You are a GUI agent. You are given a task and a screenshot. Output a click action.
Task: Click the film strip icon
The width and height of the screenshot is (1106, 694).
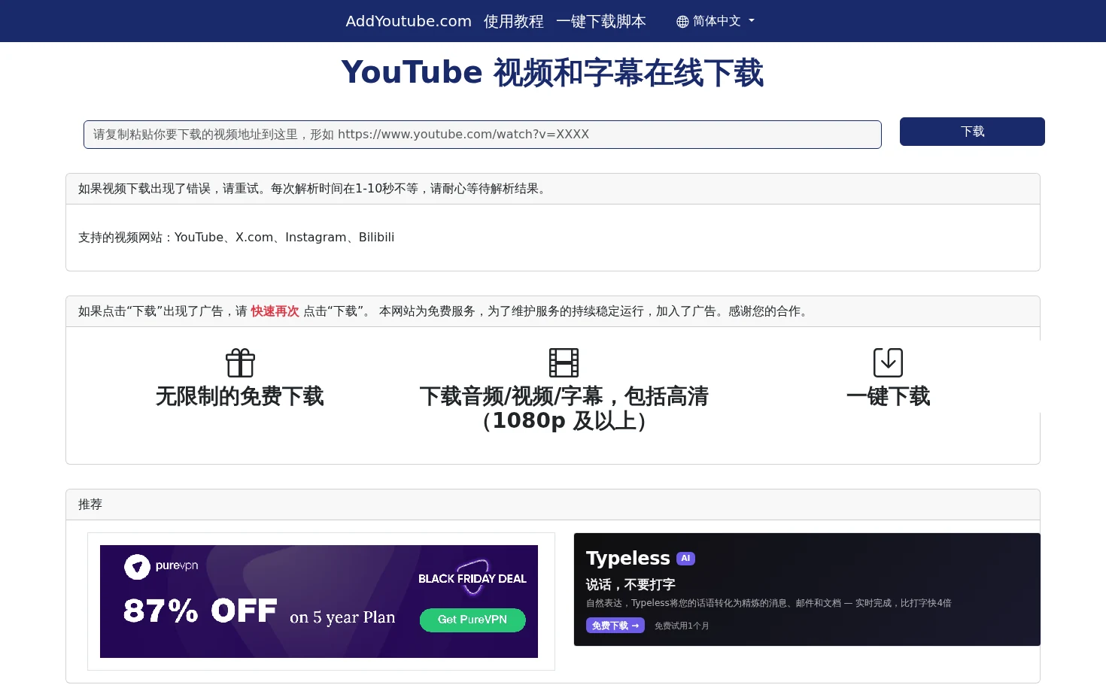point(564,362)
